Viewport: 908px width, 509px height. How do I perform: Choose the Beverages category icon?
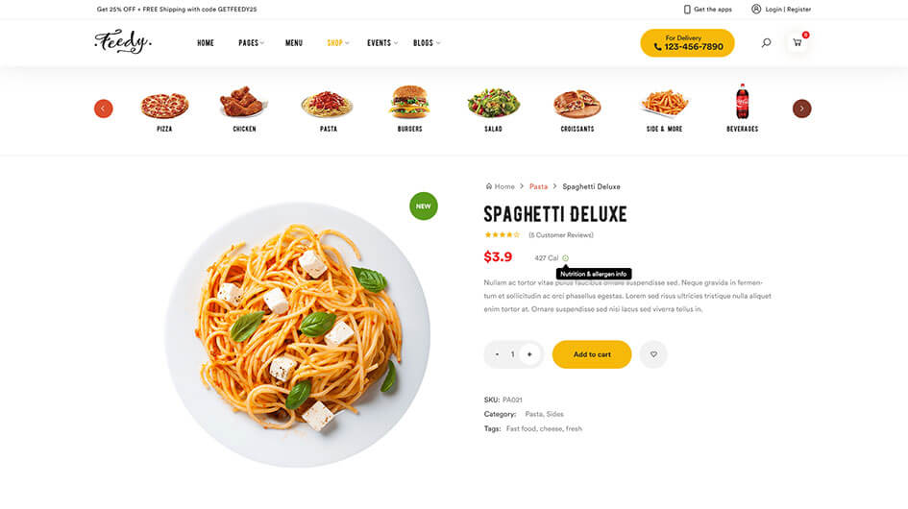click(743, 102)
